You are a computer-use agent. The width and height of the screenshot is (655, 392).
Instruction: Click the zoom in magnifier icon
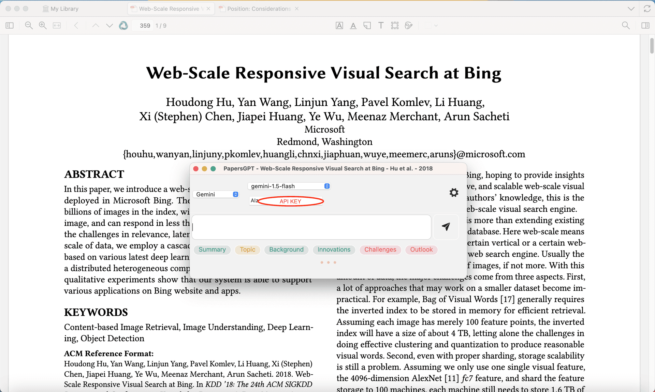(x=43, y=26)
